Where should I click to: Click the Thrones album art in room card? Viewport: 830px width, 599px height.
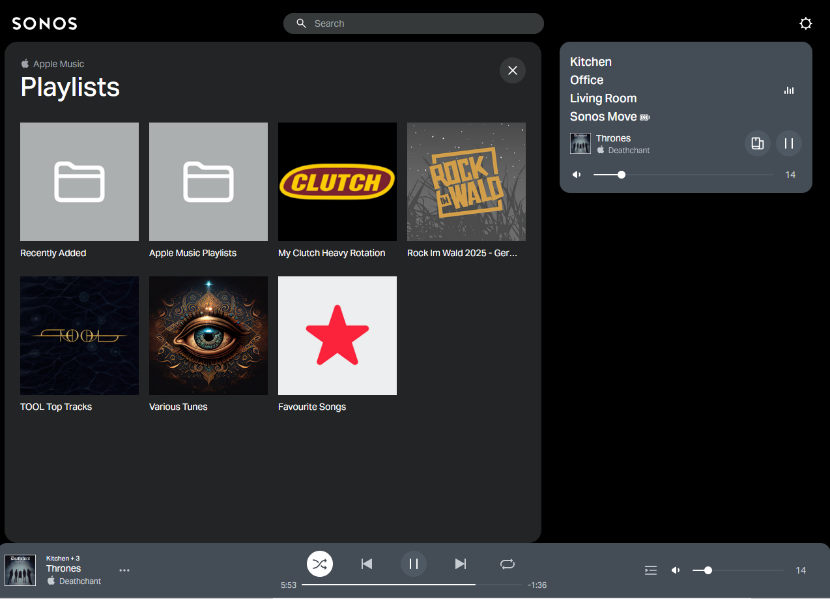coord(580,143)
